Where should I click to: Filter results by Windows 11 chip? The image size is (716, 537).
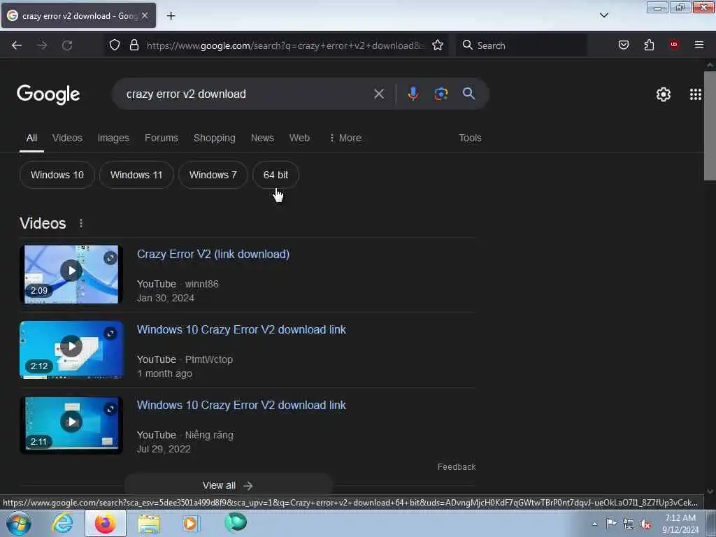tap(136, 175)
